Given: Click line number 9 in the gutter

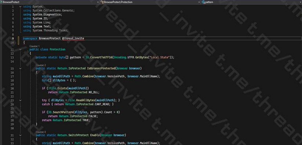Looking at the screenshot, I should pos(13,38).
